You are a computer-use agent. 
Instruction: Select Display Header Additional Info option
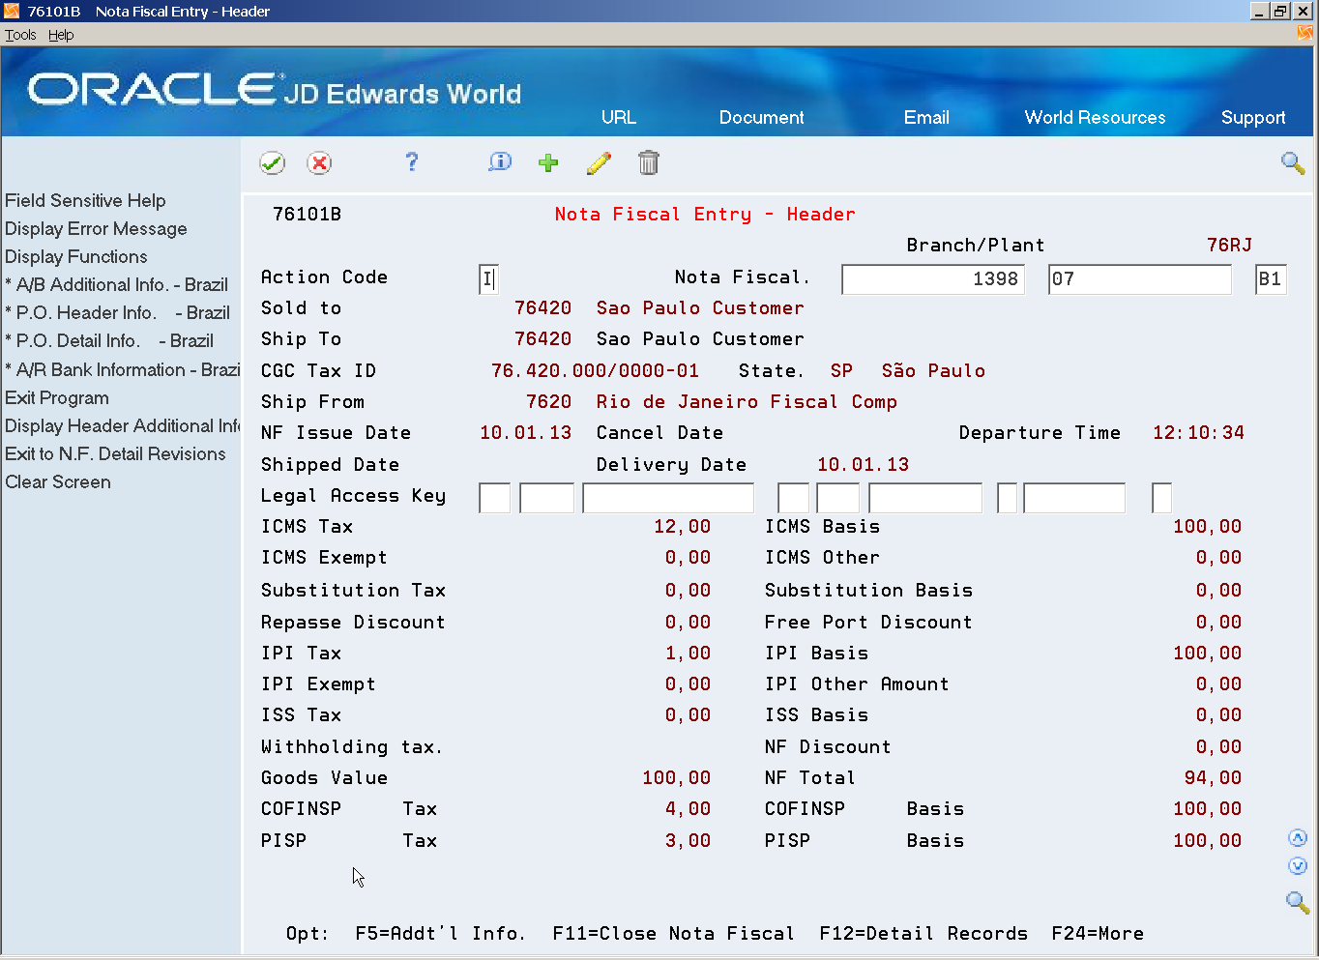click(123, 425)
